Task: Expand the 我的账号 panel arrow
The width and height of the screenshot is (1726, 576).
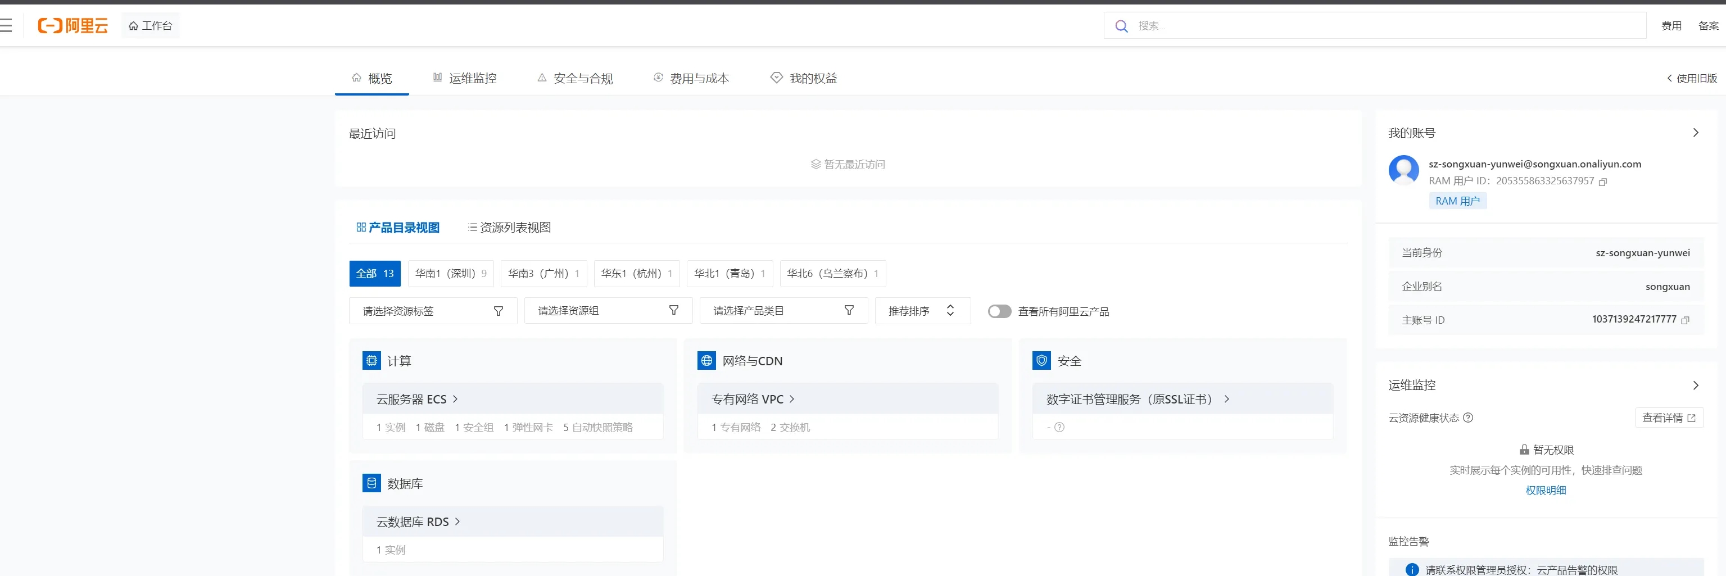Action: click(x=1695, y=133)
